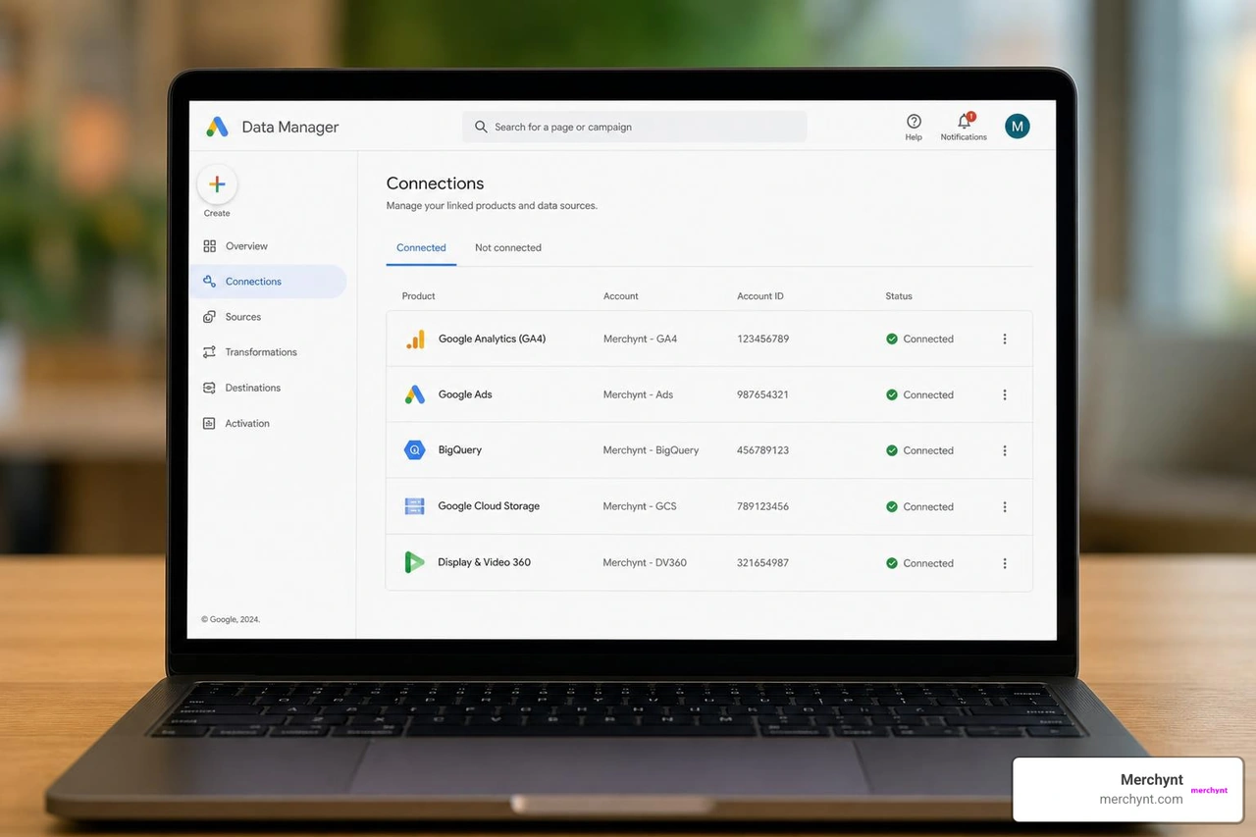
Task: Open Help from the question mark icon
Action: (x=914, y=122)
